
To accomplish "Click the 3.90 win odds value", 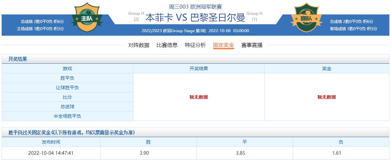I will [x=145, y=153].
